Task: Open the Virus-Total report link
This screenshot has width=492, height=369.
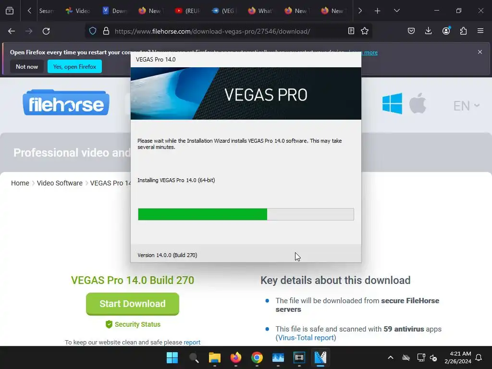Action: click(x=306, y=338)
